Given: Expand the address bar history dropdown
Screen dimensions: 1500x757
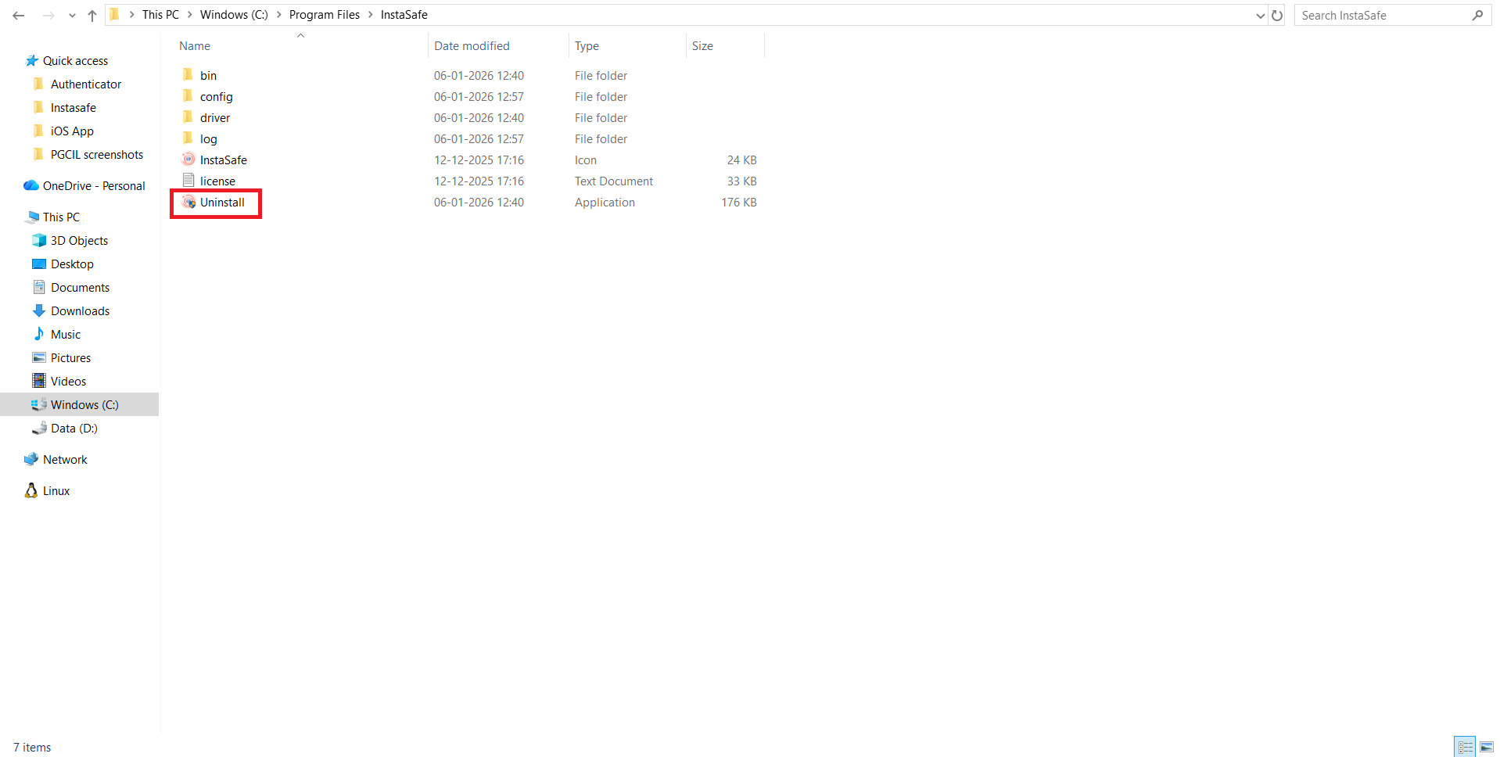Looking at the screenshot, I should pyautogui.click(x=1260, y=16).
